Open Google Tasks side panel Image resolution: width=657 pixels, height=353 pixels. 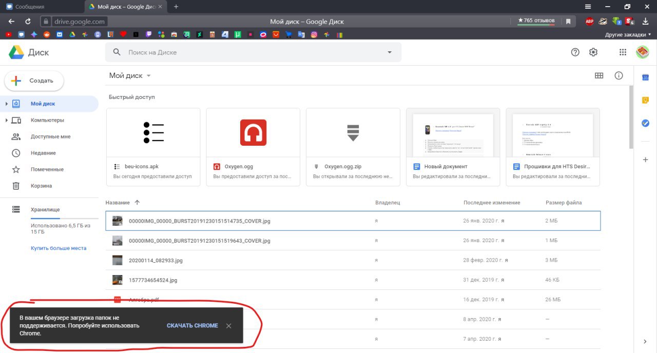(646, 123)
